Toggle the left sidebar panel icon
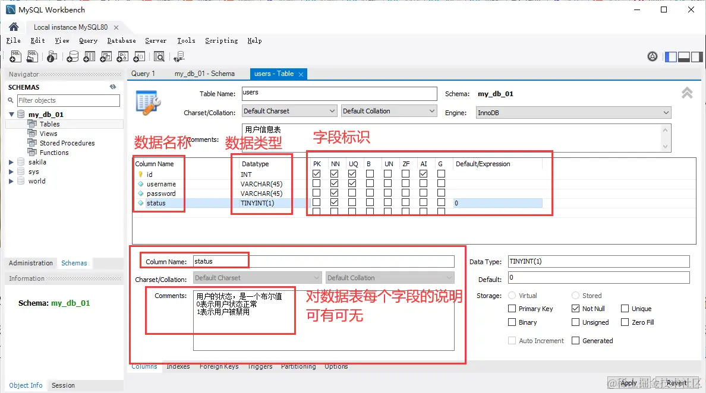This screenshot has height=393, width=706. (x=671, y=56)
